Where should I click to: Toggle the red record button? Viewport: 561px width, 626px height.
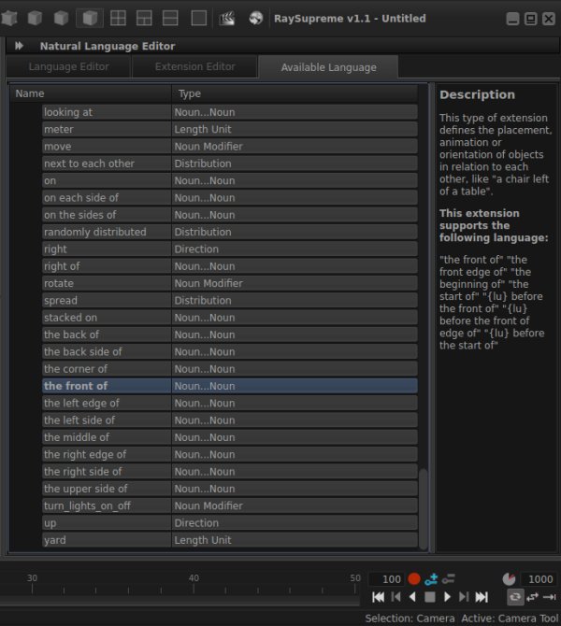pos(414,579)
